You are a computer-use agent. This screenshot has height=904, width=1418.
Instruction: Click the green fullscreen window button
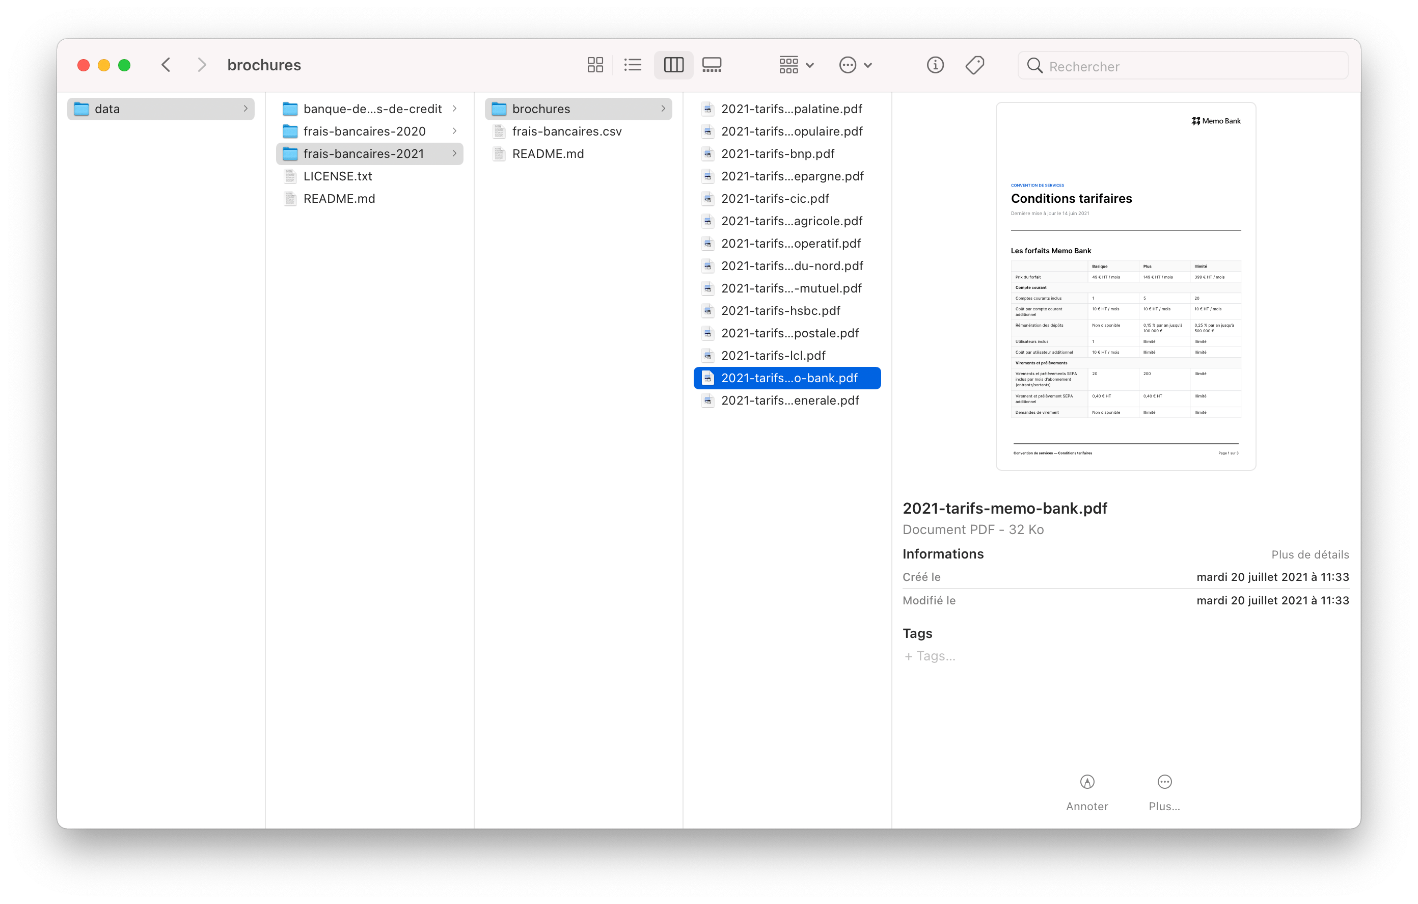pos(124,65)
